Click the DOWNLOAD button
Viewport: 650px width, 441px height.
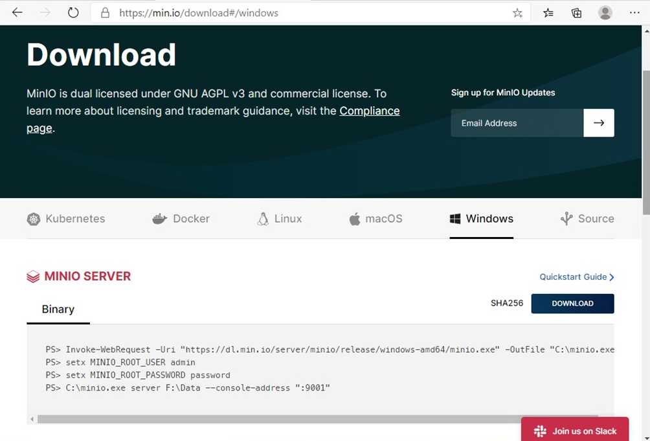point(572,304)
